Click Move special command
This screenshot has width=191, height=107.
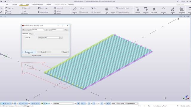point(96,12)
